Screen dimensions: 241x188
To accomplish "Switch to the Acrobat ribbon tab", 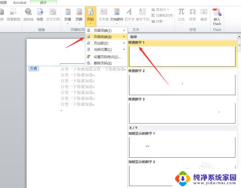I will click(20, 2).
